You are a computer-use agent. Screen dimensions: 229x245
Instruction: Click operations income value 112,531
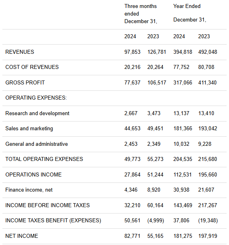point(182,174)
